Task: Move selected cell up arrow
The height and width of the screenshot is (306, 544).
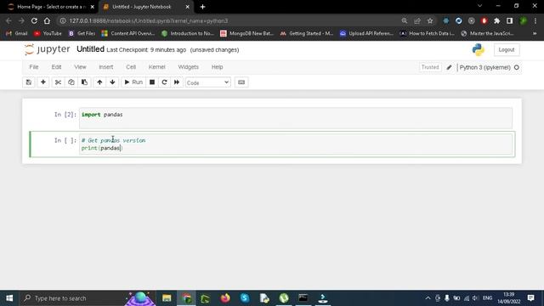Action: [99, 82]
